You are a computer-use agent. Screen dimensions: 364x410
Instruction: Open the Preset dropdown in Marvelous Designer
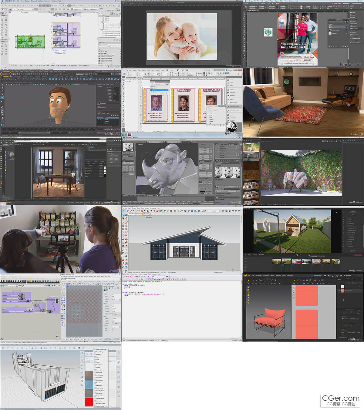point(352,332)
